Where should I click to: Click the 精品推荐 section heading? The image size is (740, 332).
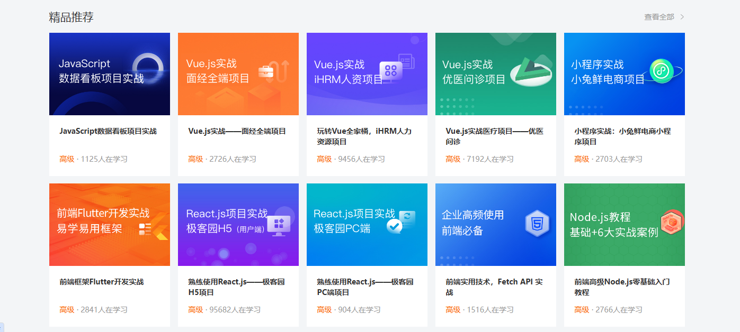coord(71,17)
